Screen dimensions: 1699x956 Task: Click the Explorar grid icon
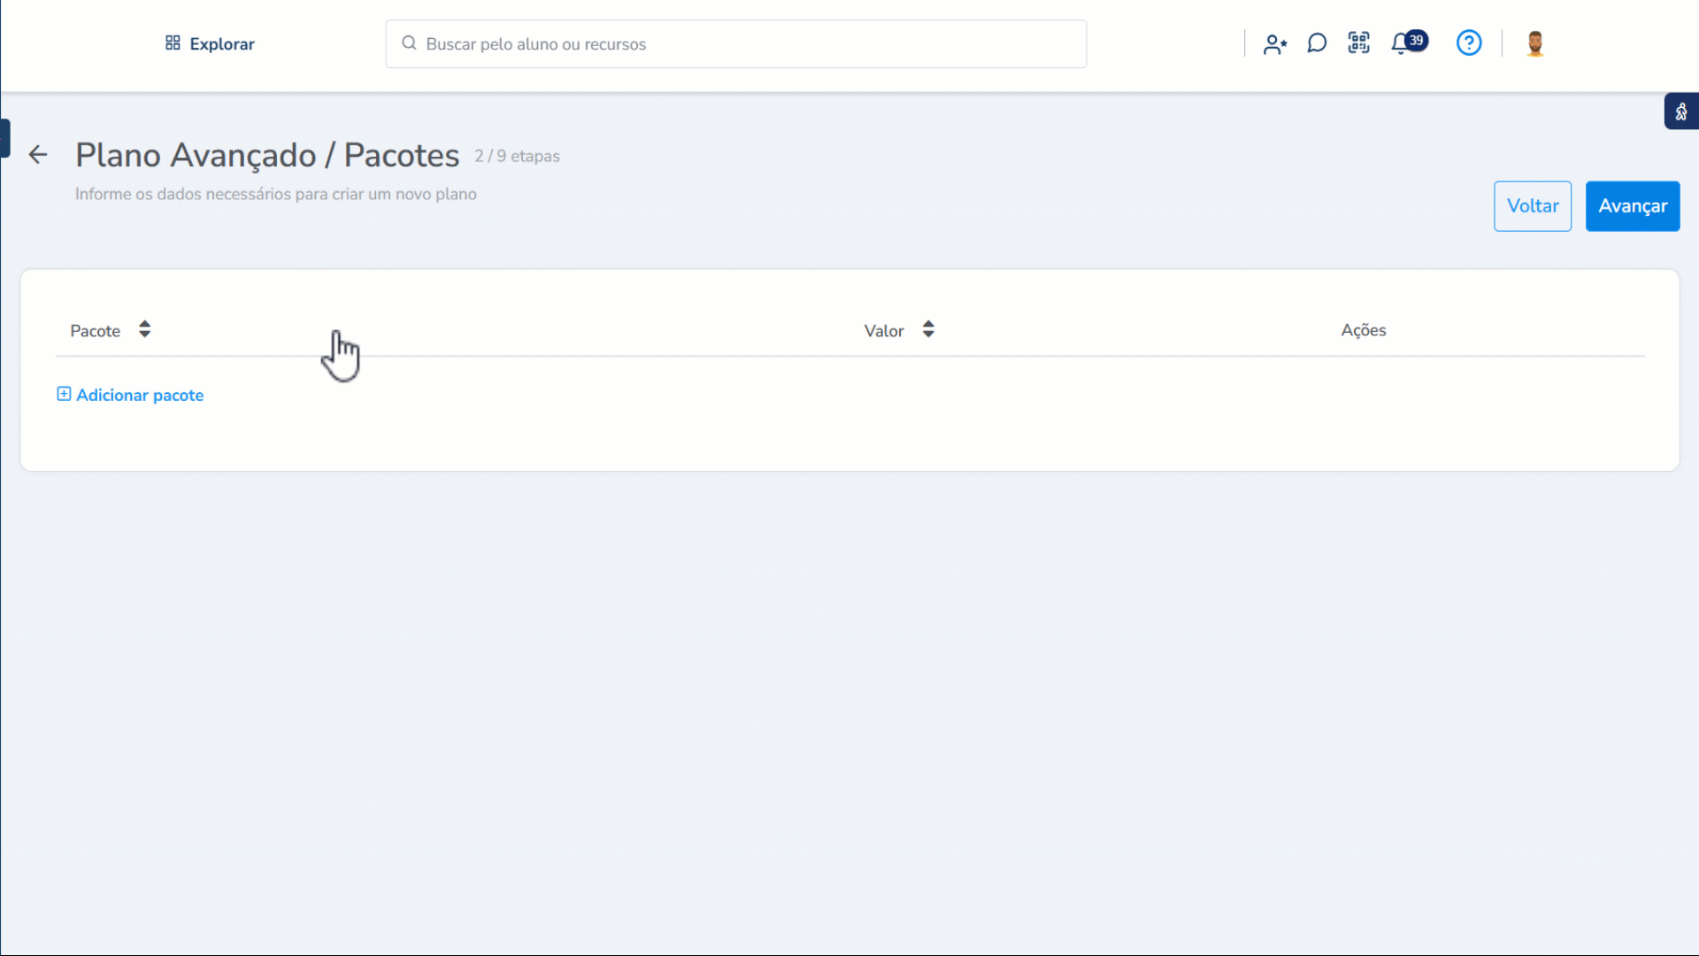click(x=173, y=42)
